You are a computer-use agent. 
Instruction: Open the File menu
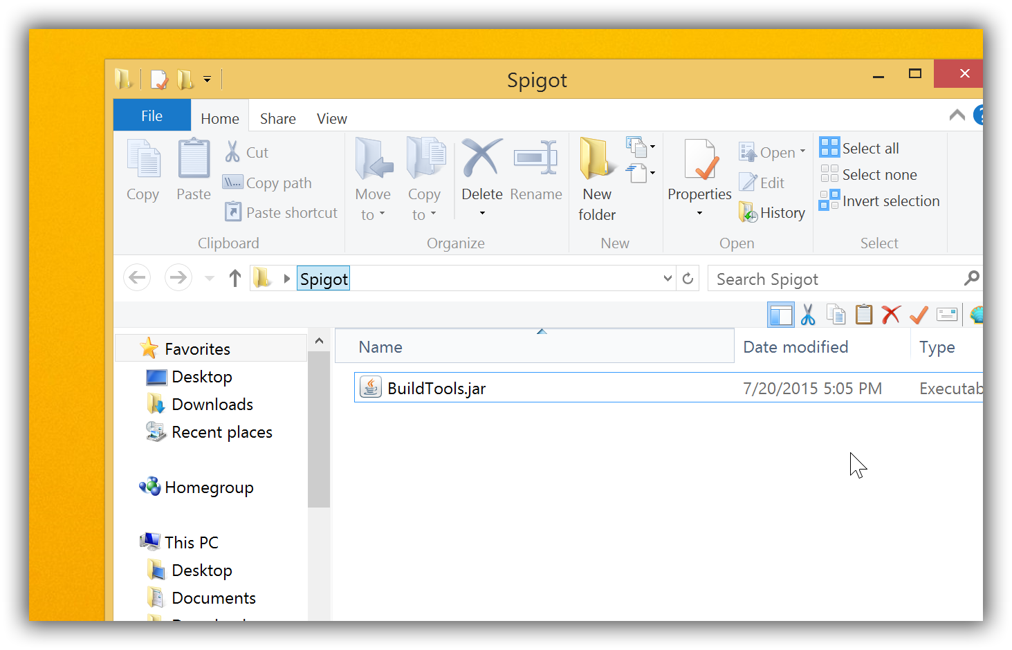point(151,115)
